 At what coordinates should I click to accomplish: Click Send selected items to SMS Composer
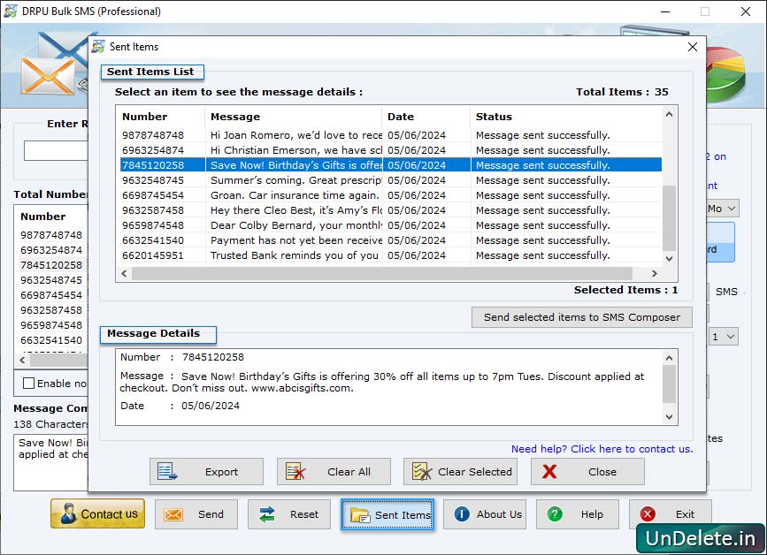(582, 317)
